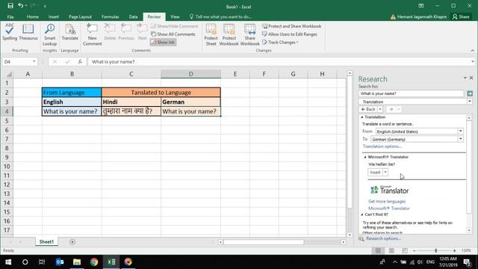Viewport: 478px width, 269px height.
Task: Add a New Comment
Action: 92,34
